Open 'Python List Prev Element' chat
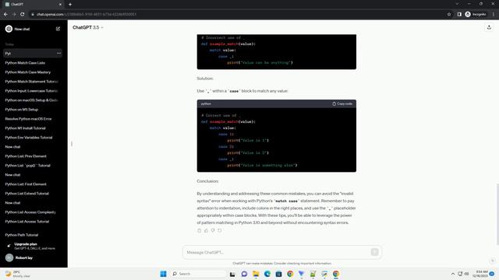This screenshot has width=499, height=280. 26,156
